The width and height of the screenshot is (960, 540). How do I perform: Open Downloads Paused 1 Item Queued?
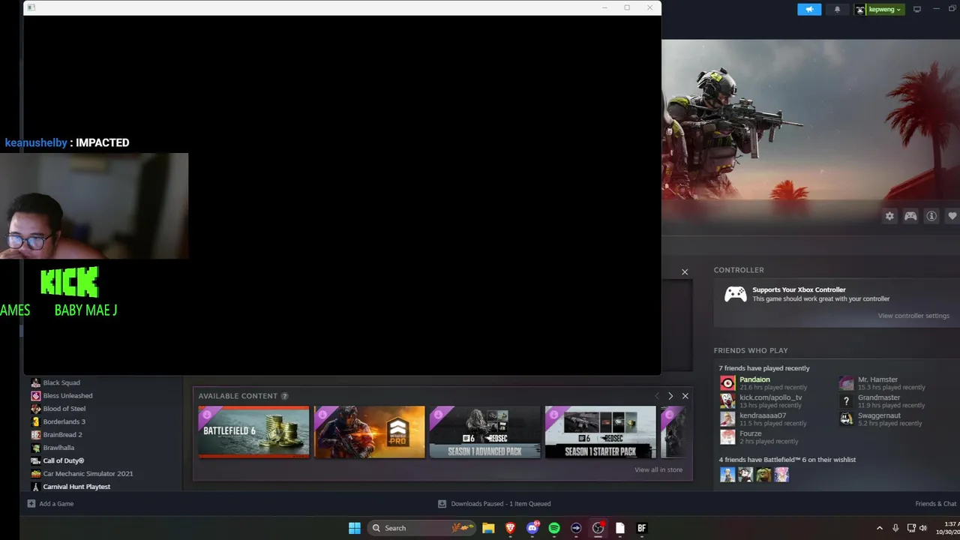(494, 503)
